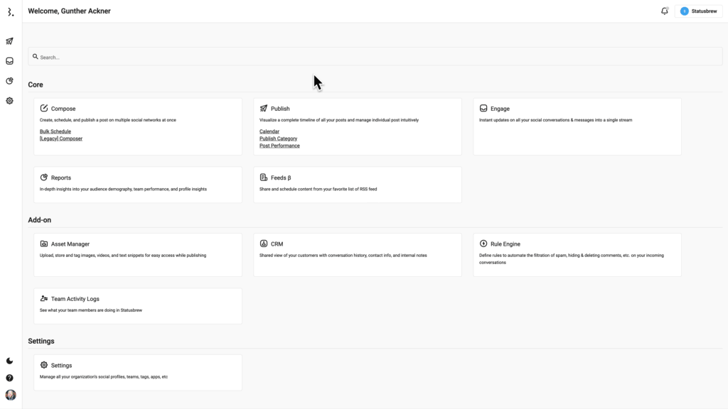Click the user profile avatar
This screenshot has height=409, width=728.
pos(10,395)
